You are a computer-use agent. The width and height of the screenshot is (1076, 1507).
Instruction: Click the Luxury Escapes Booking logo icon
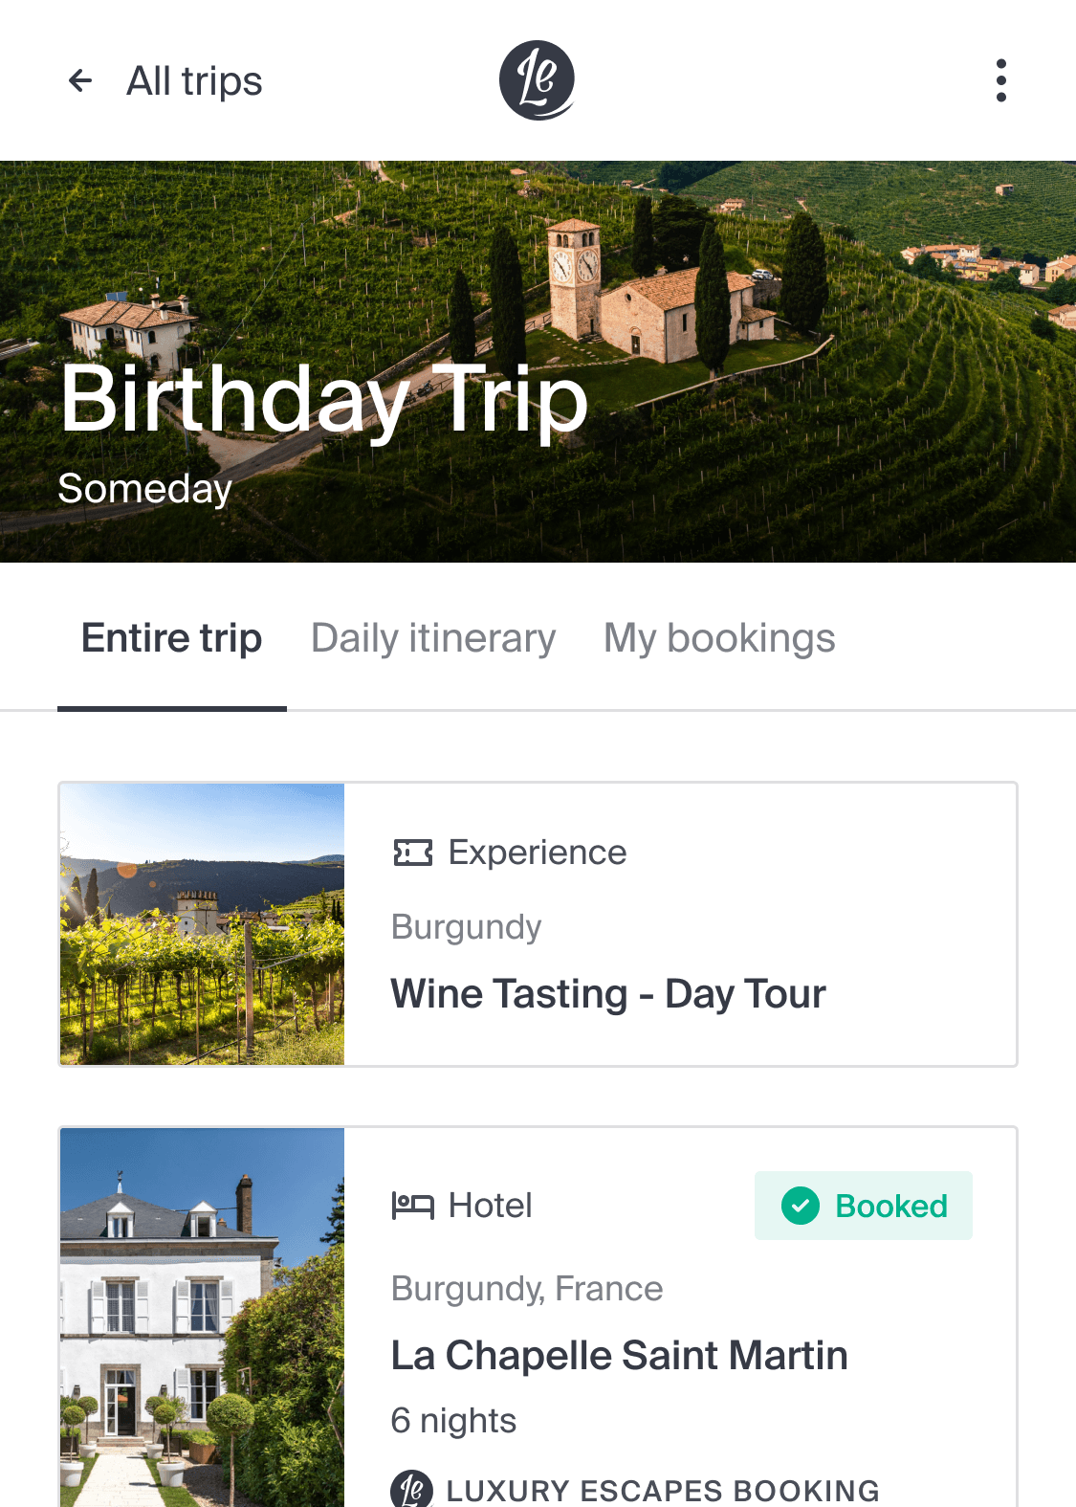click(411, 1489)
